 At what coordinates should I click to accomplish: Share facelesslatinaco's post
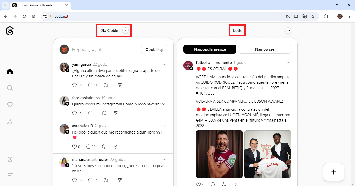tap(116, 113)
